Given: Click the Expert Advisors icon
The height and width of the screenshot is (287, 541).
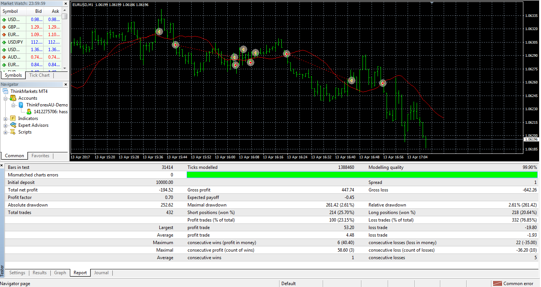Looking at the screenshot, I should [x=13, y=125].
